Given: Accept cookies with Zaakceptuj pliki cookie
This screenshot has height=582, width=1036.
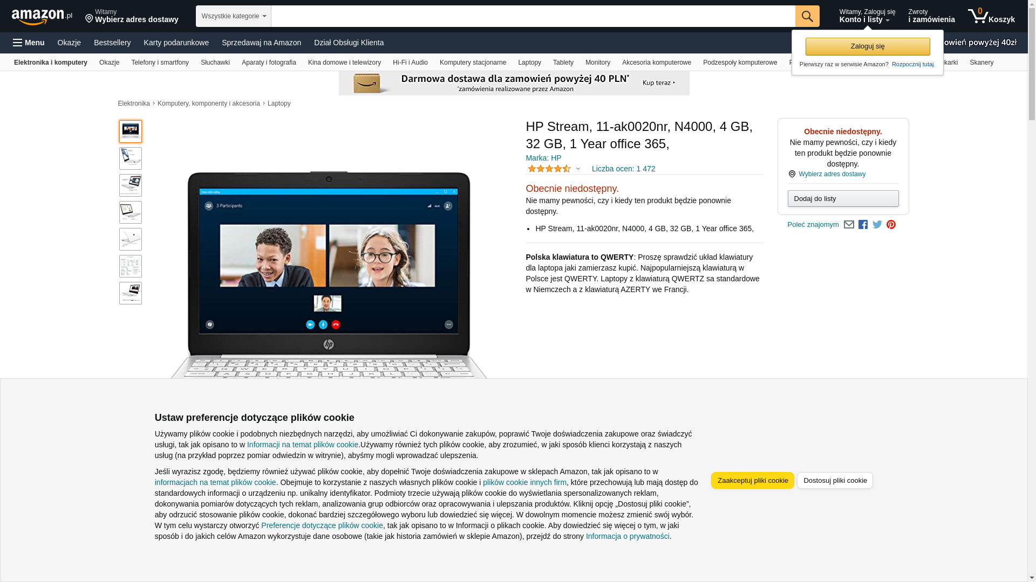Looking at the screenshot, I should 752,480.
